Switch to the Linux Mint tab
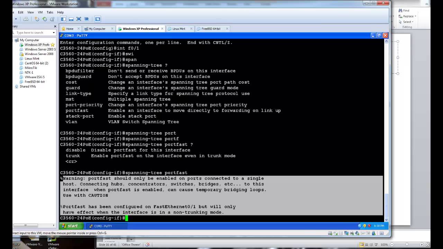This screenshot has width=443, height=249. pos(179,29)
